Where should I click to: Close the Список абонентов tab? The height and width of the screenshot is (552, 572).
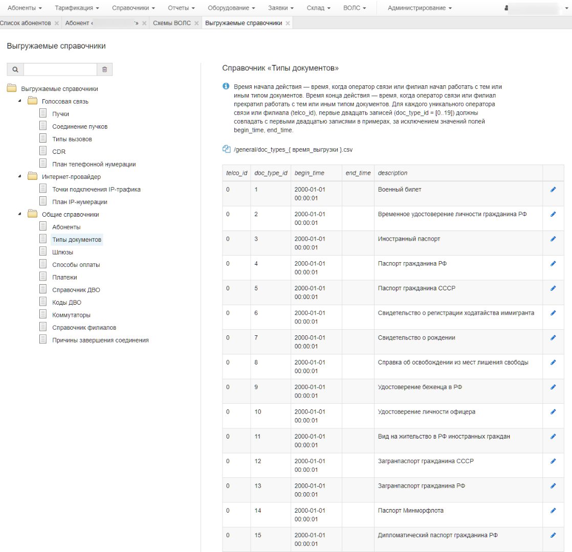click(x=57, y=23)
